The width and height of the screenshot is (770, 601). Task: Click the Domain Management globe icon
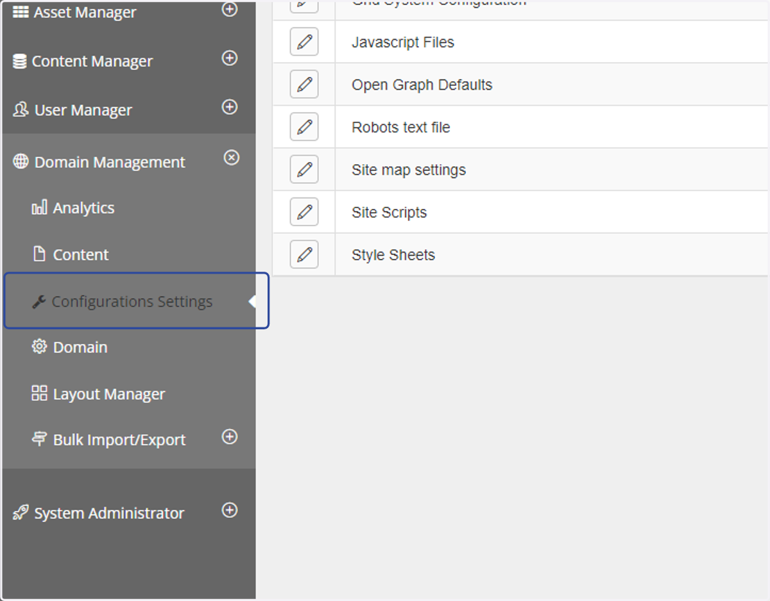point(21,162)
